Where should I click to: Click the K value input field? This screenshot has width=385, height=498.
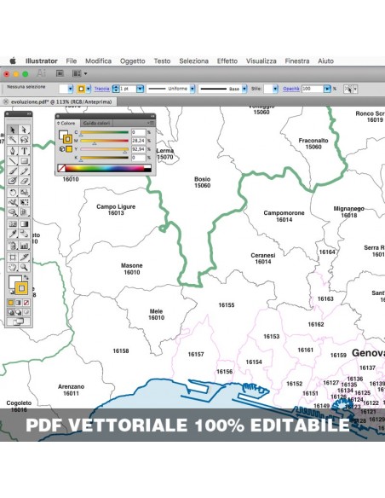coord(139,158)
